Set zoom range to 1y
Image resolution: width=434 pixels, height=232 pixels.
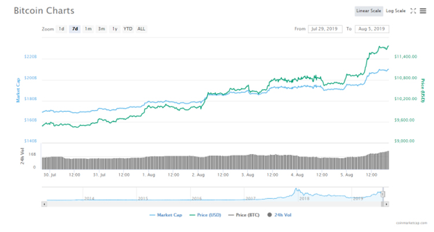115,29
